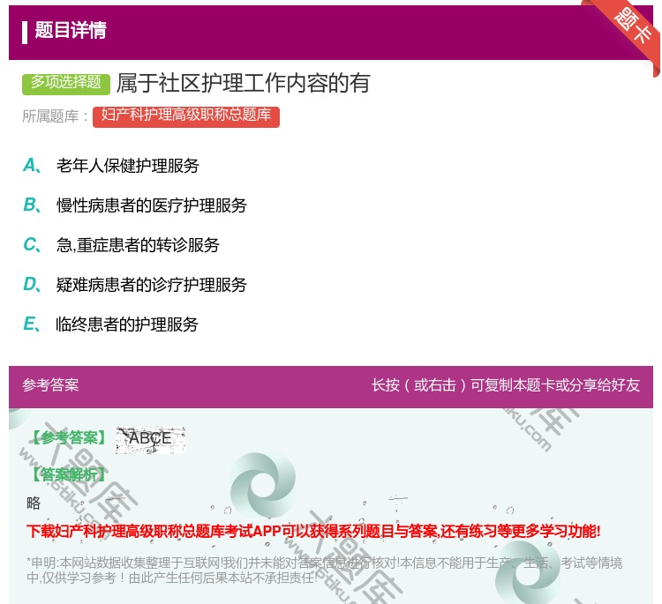662x604 pixels.
Task: Click the 所属题库 label
Action: click(55, 116)
